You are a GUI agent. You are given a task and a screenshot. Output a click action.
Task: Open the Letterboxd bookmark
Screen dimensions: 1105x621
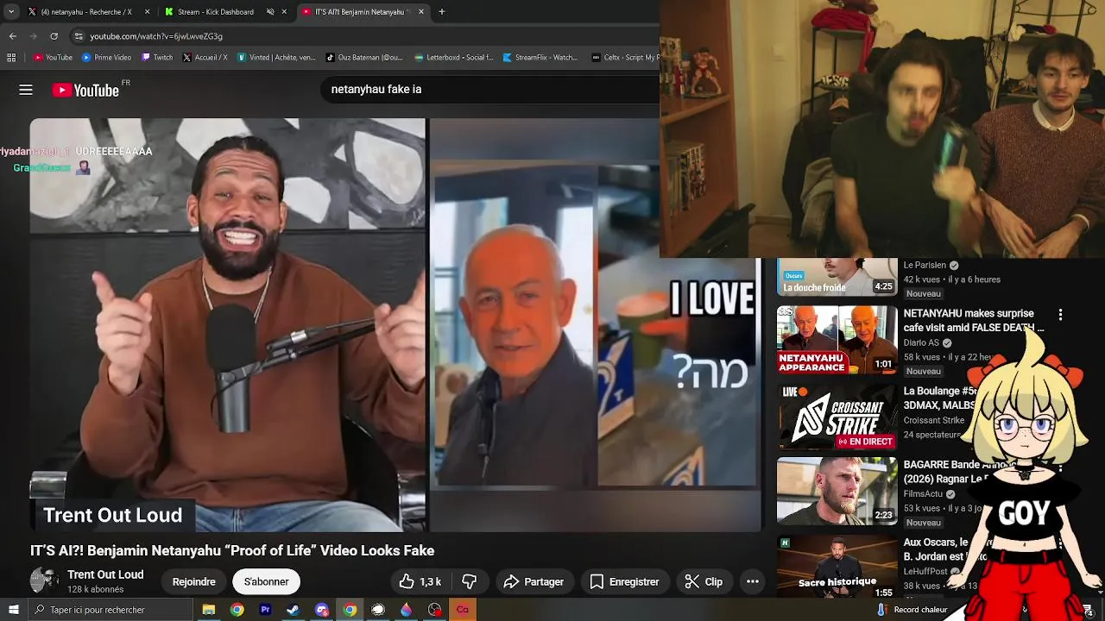coord(454,58)
